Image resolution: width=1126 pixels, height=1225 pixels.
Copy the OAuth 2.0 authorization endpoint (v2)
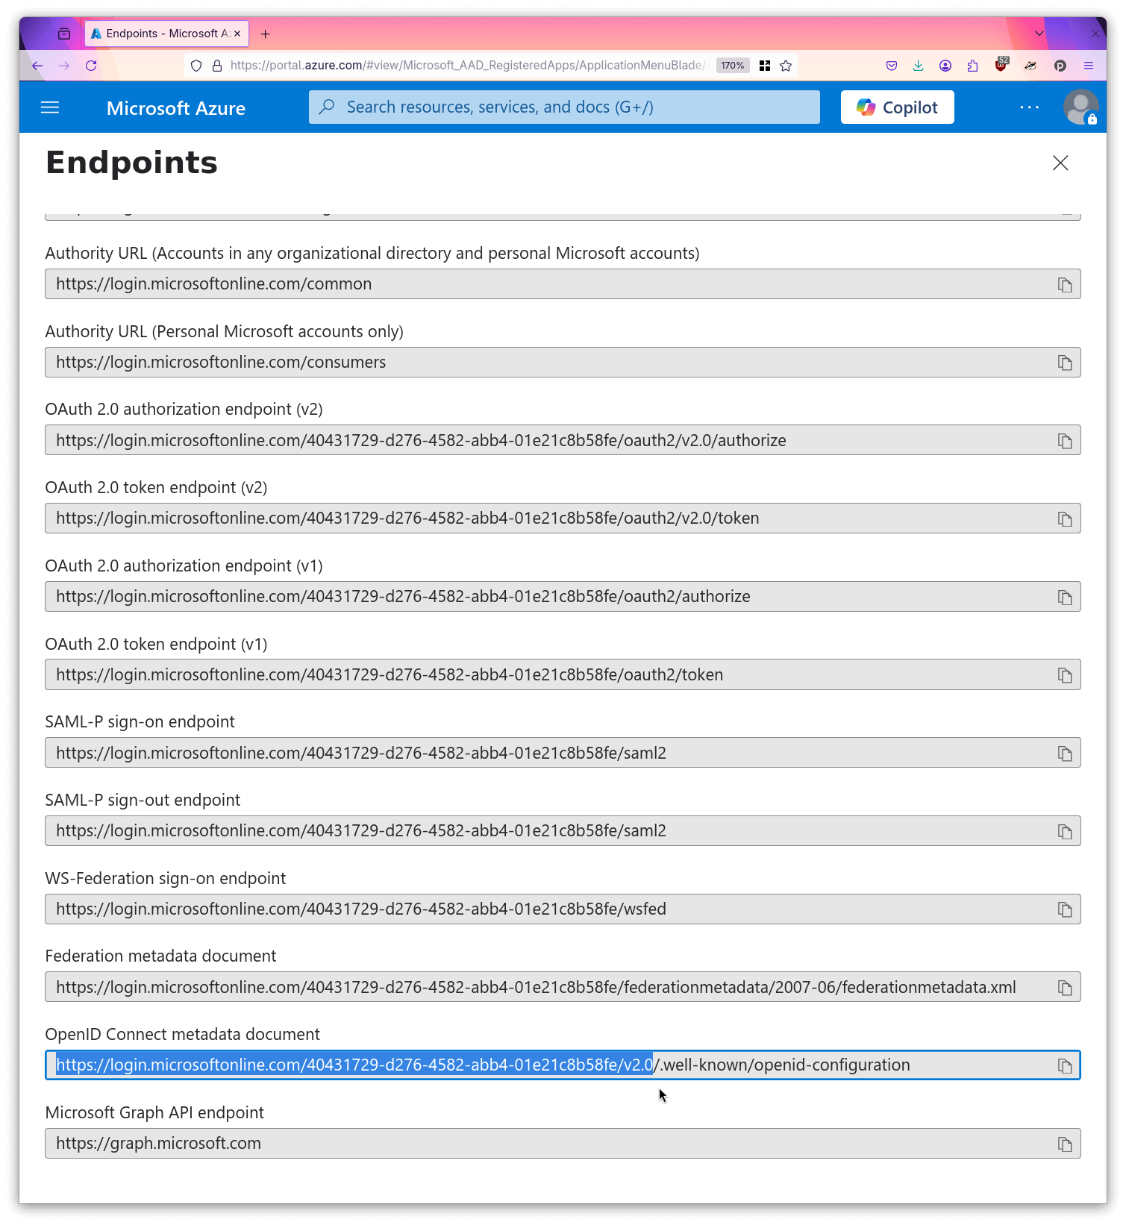pos(1064,440)
